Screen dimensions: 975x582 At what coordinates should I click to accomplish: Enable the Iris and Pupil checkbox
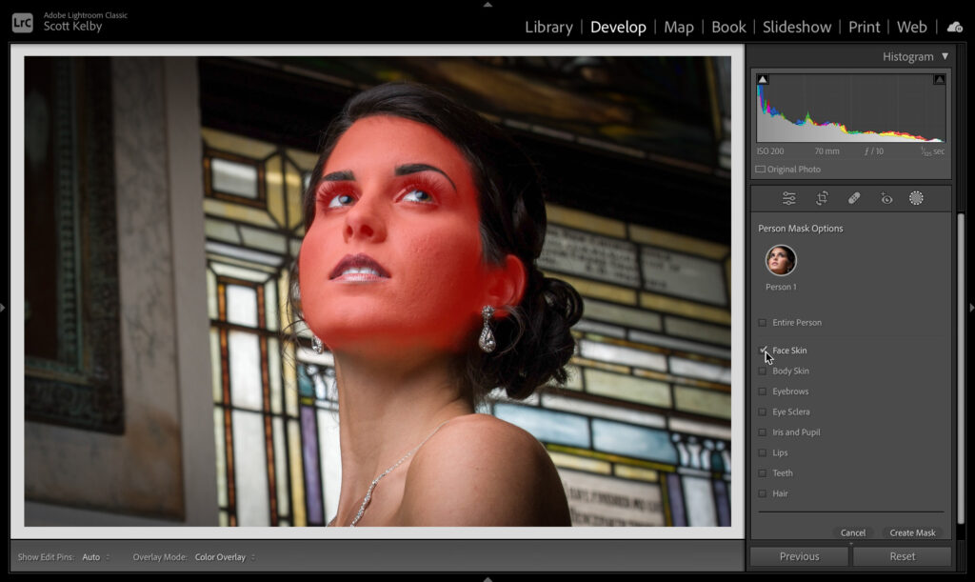click(763, 432)
